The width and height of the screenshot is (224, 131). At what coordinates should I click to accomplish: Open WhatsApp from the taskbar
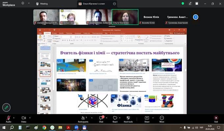[52, 128]
